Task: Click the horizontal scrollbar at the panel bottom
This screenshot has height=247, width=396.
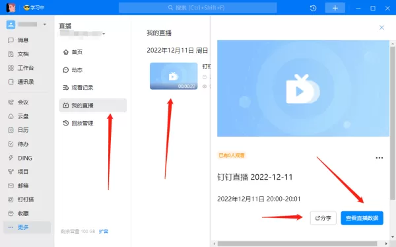Action: click(297, 244)
